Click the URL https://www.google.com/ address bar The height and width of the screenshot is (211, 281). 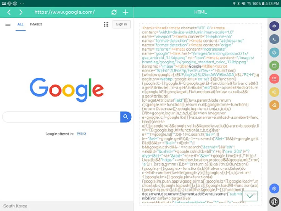65,12
